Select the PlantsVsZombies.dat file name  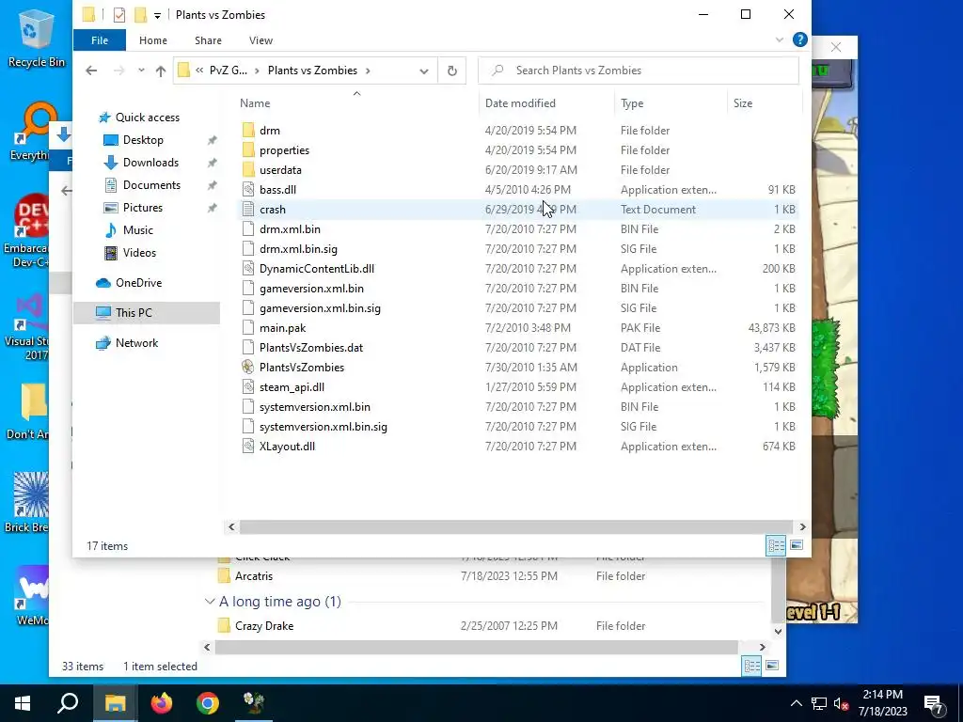[310, 348]
